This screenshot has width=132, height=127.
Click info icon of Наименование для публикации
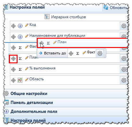point(20,37)
